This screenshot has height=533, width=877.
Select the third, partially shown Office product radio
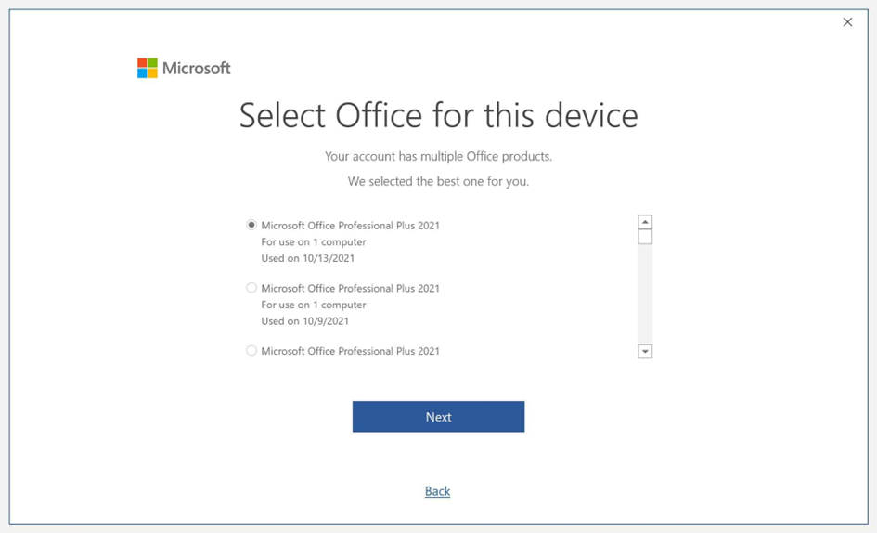pos(251,350)
